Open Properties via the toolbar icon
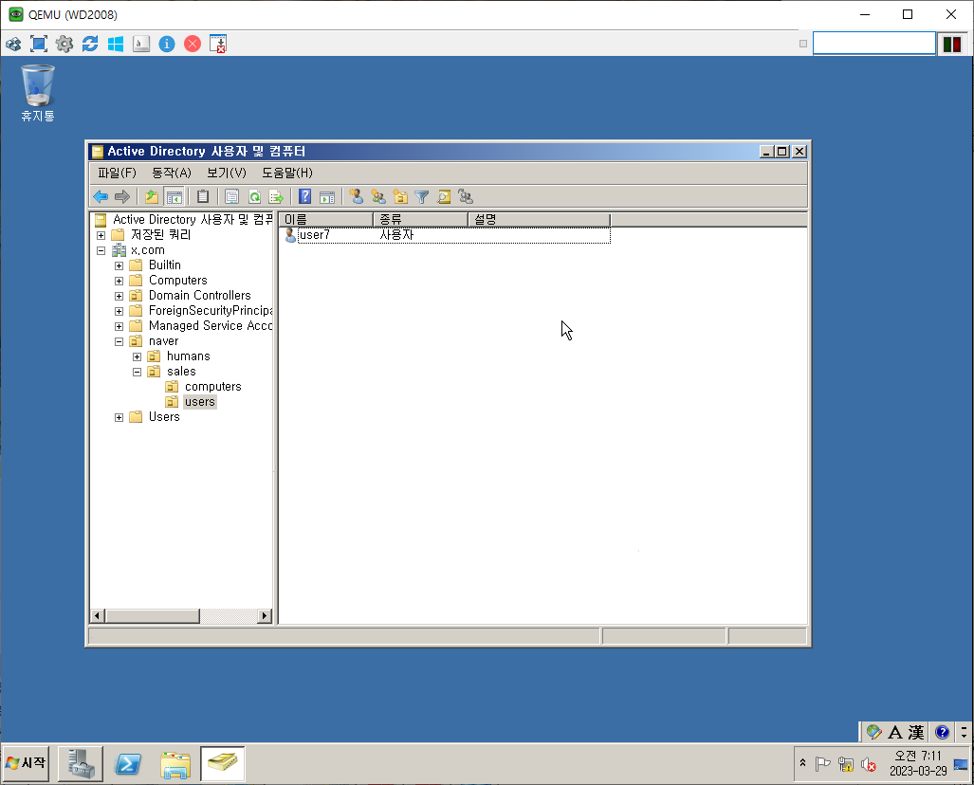The height and width of the screenshot is (785, 974). pyautogui.click(x=231, y=197)
